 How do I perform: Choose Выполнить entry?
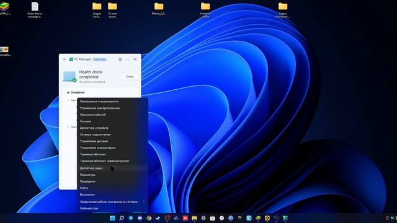[112, 195]
